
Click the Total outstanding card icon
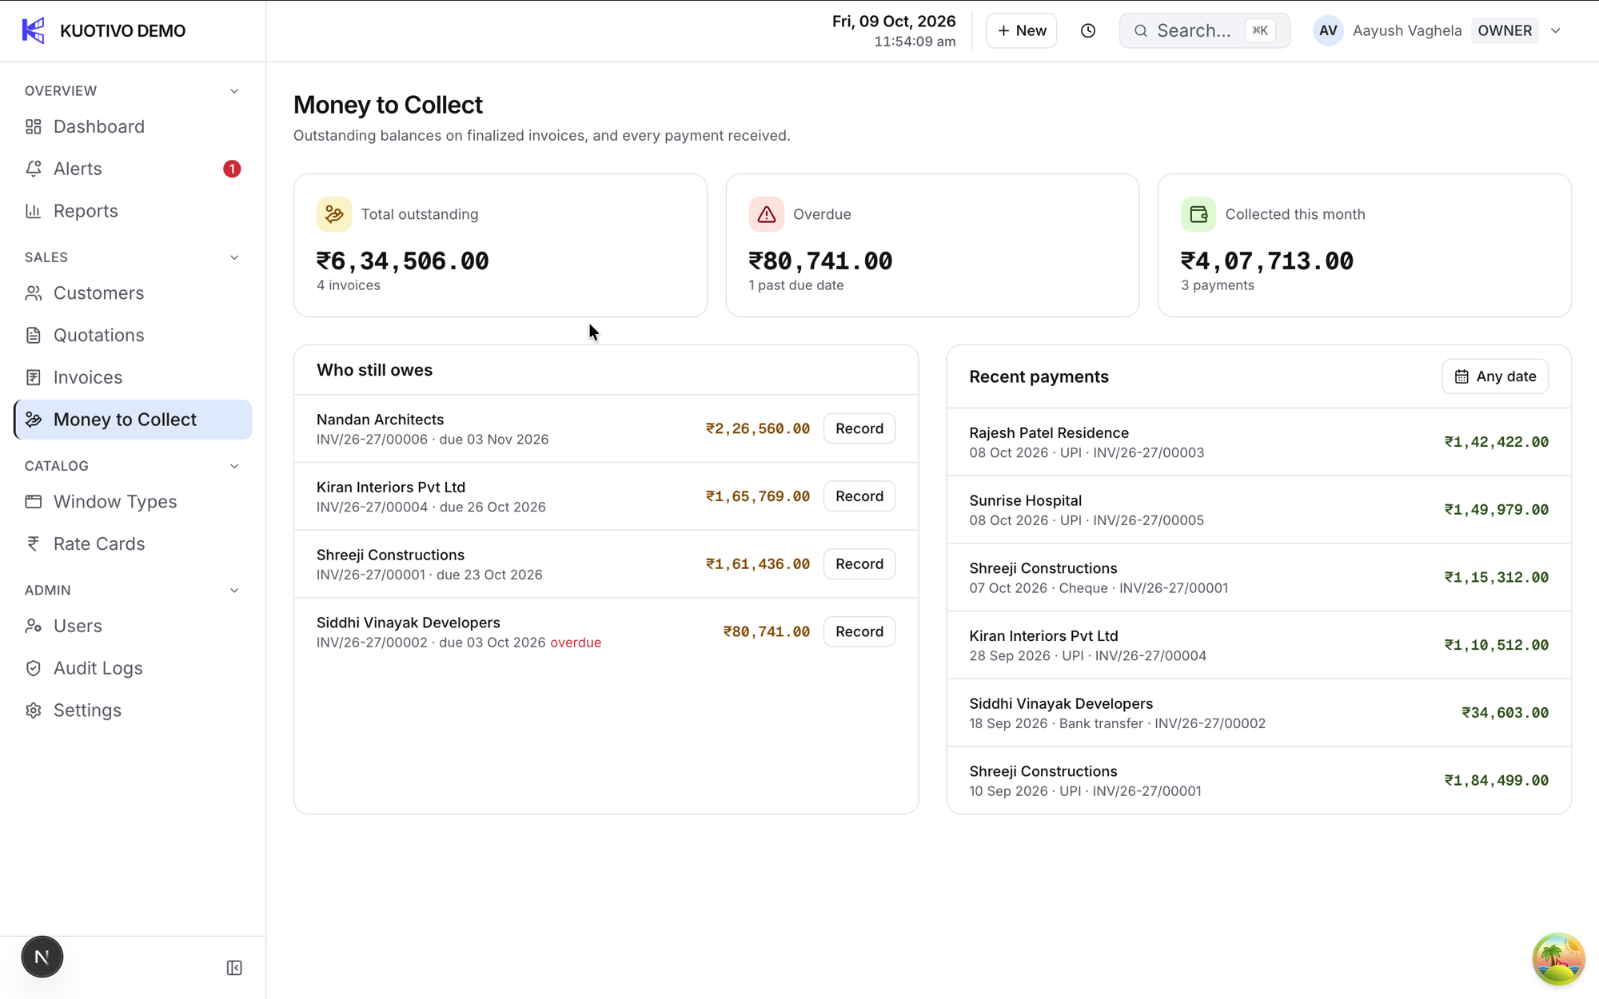coord(334,214)
